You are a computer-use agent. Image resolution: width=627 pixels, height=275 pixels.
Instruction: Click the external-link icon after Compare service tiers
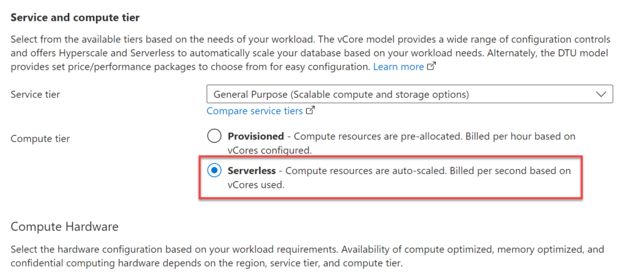point(310,111)
